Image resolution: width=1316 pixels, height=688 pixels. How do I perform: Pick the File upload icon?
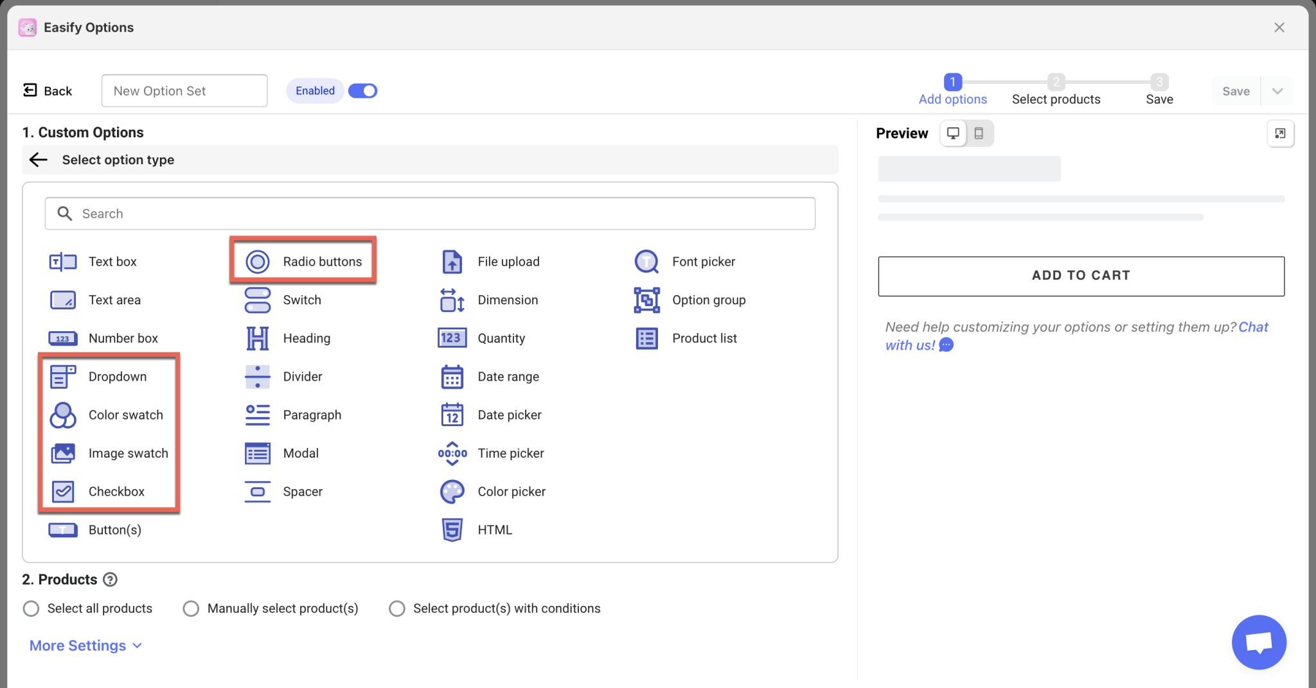452,262
